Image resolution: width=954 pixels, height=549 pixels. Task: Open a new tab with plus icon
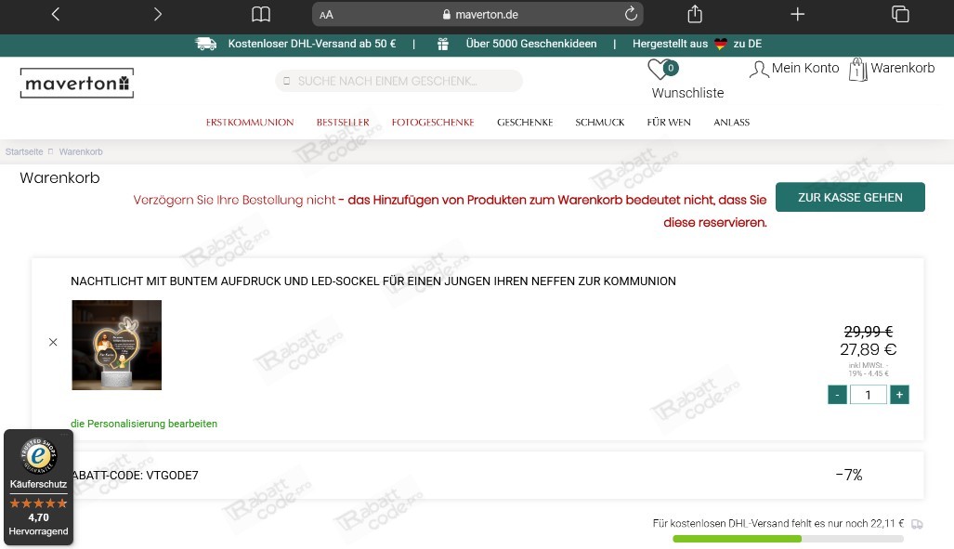[x=798, y=14]
